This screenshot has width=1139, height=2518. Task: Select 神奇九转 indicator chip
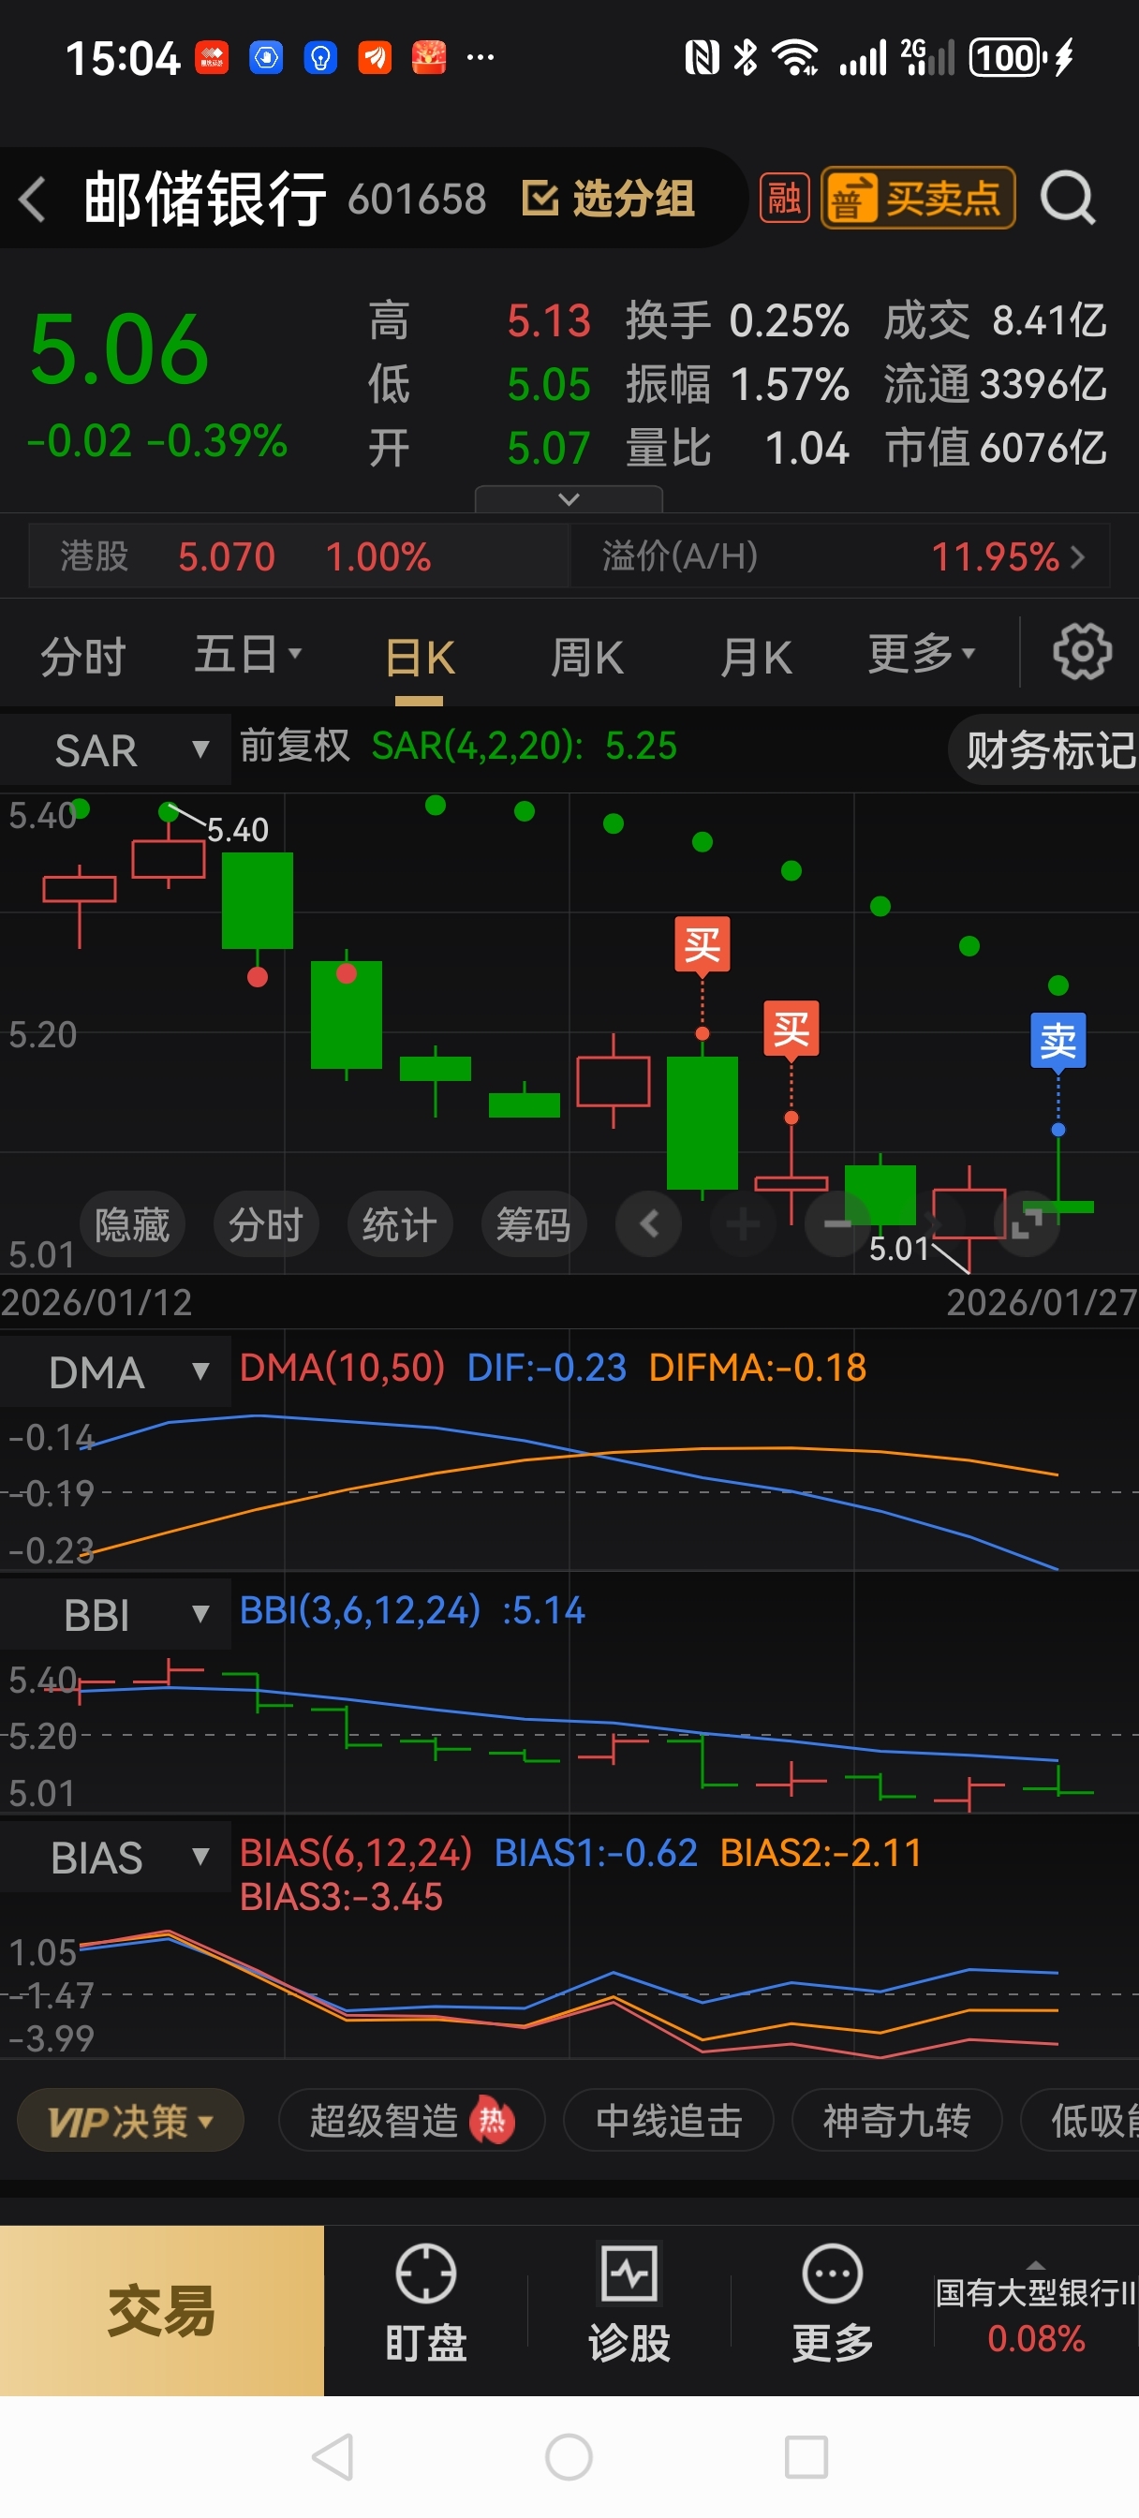896,2121
